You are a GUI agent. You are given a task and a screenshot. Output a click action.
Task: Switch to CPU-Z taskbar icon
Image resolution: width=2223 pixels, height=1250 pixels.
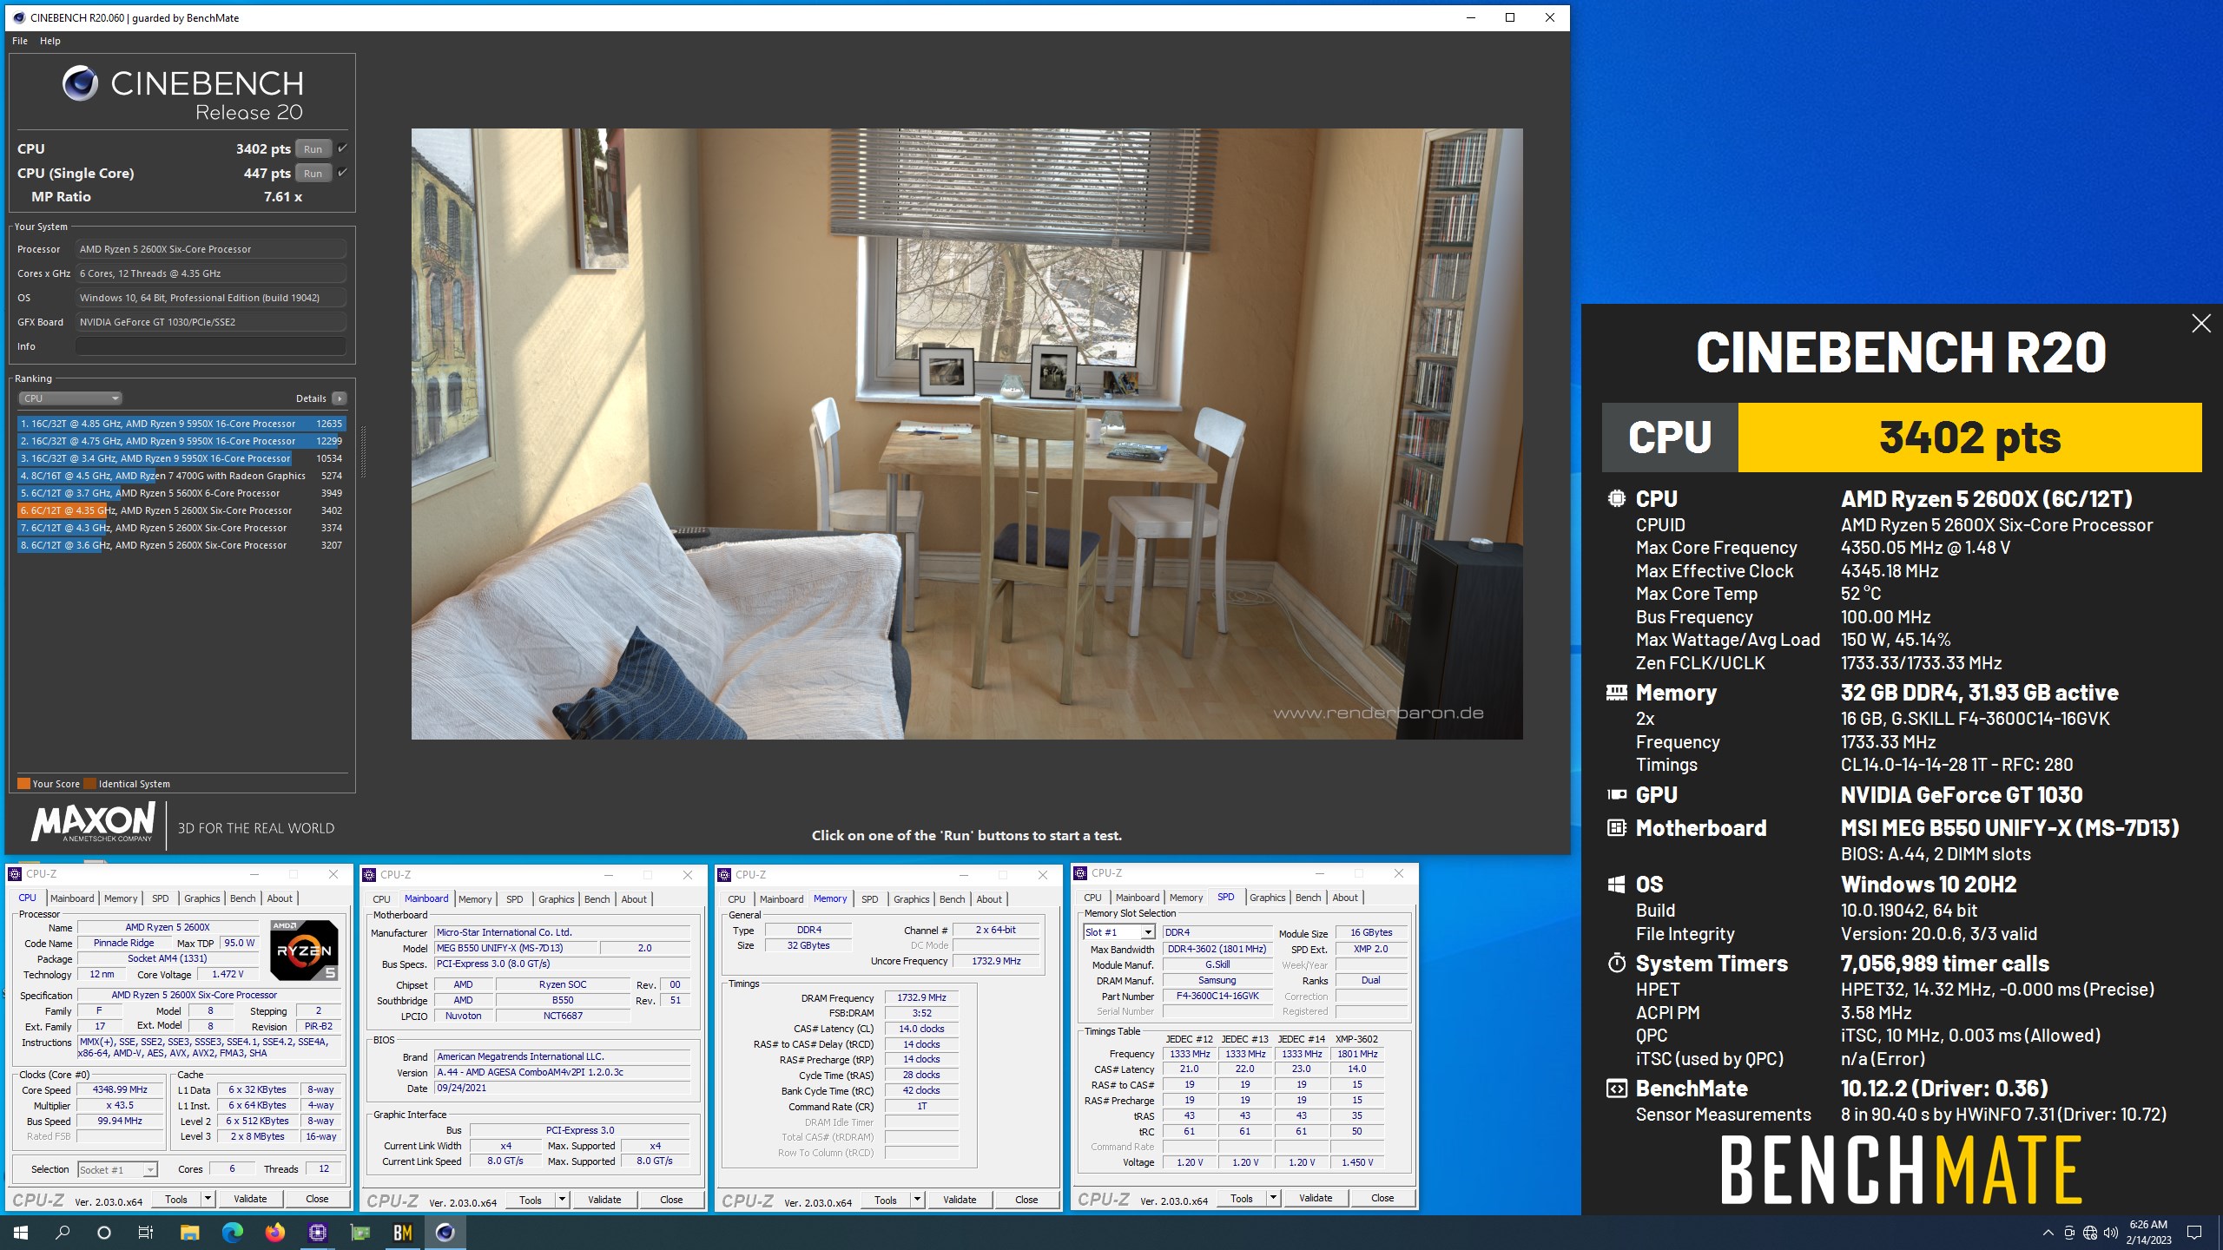click(317, 1232)
